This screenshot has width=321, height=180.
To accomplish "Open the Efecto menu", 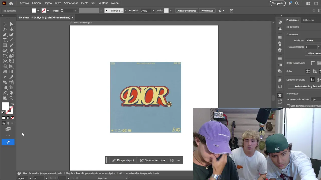I will tap(85, 3).
